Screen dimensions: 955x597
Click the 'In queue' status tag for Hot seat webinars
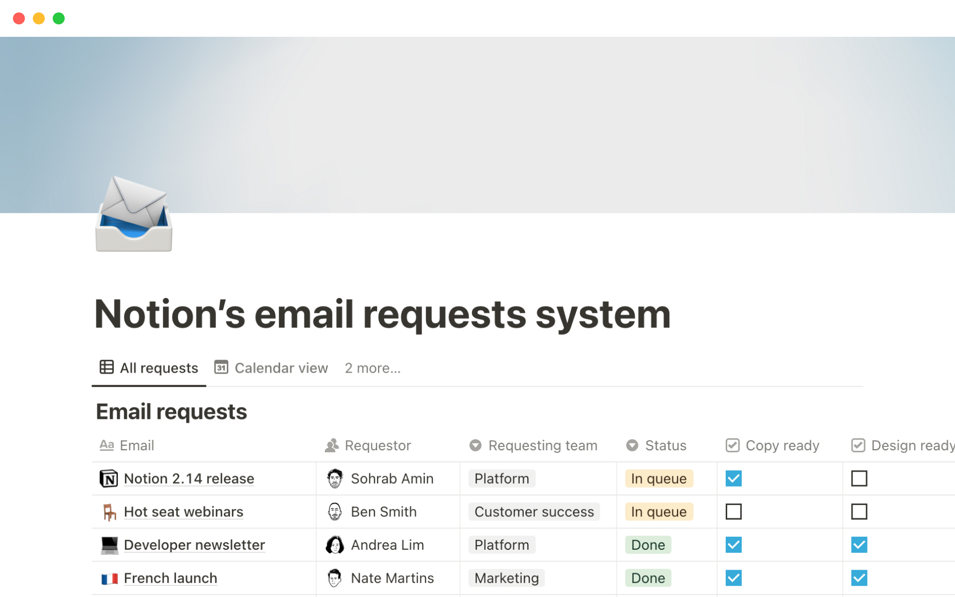(659, 512)
